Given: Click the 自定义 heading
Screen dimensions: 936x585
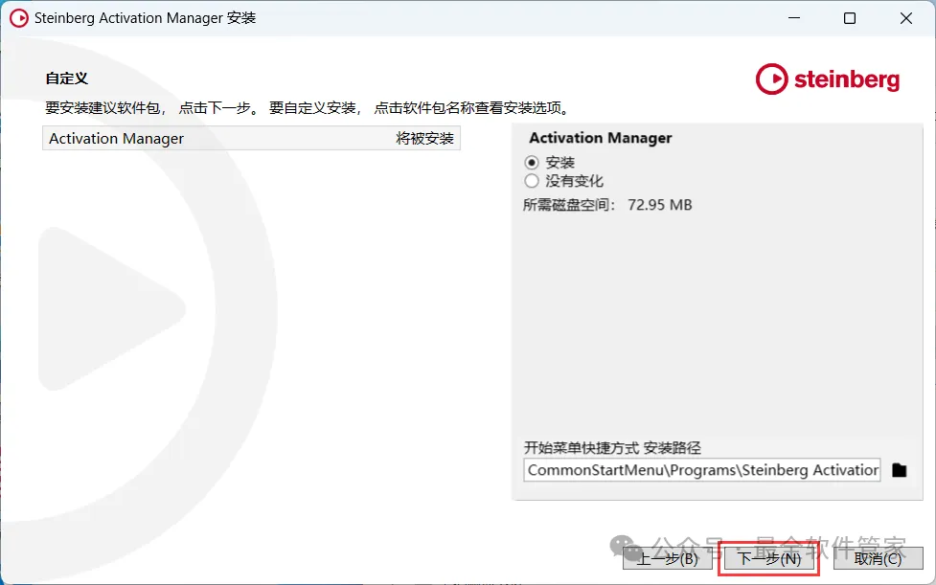Looking at the screenshot, I should (x=67, y=79).
